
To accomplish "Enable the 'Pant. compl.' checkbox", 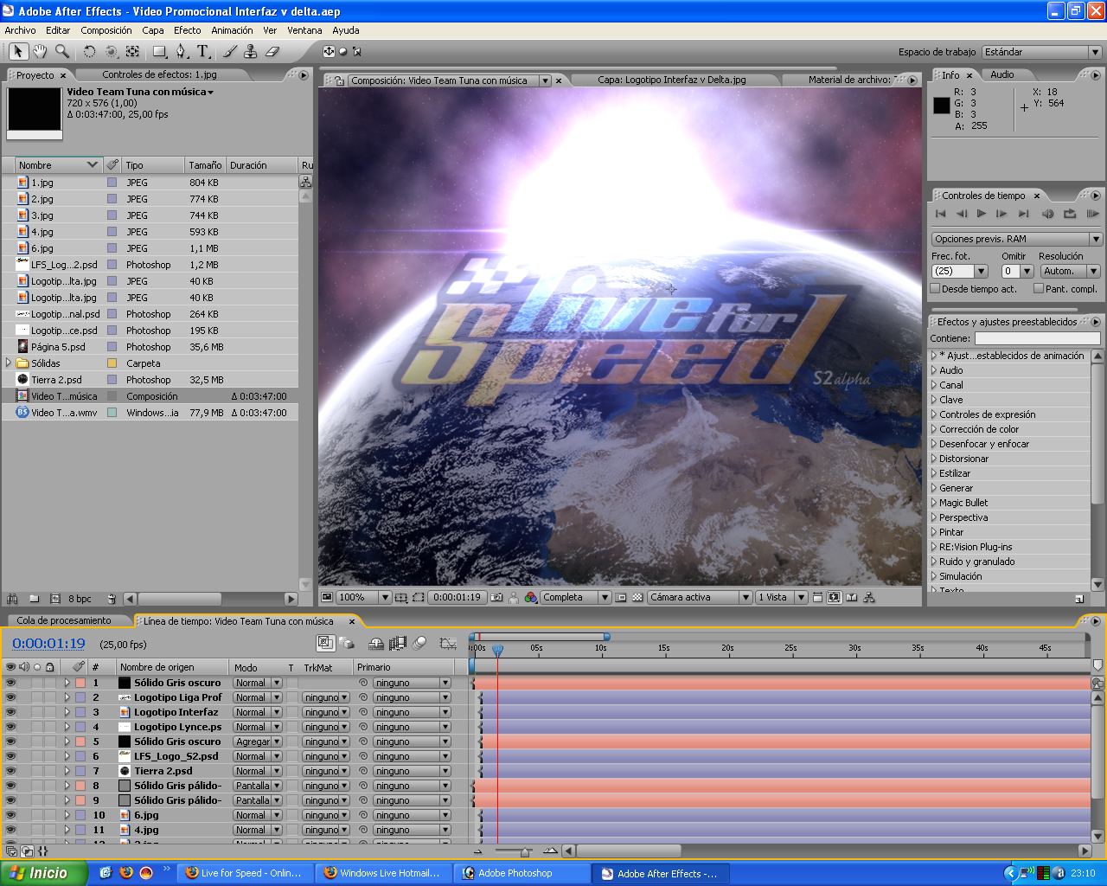I will [1039, 288].
